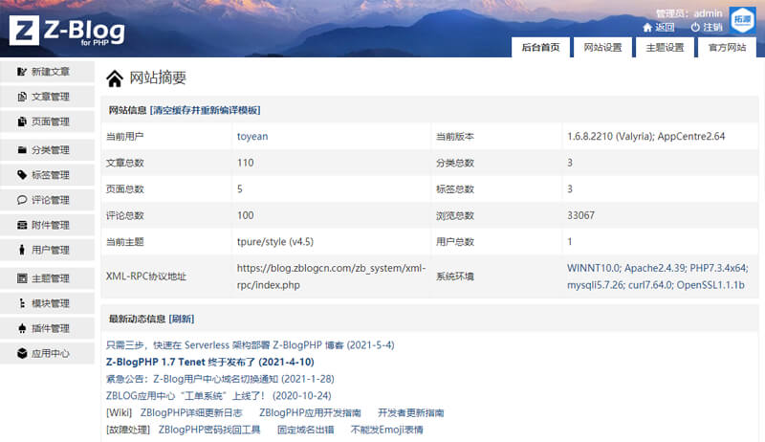Click the home icon beside the summary heading
Image resolution: width=765 pixels, height=442 pixels.
tap(114, 78)
